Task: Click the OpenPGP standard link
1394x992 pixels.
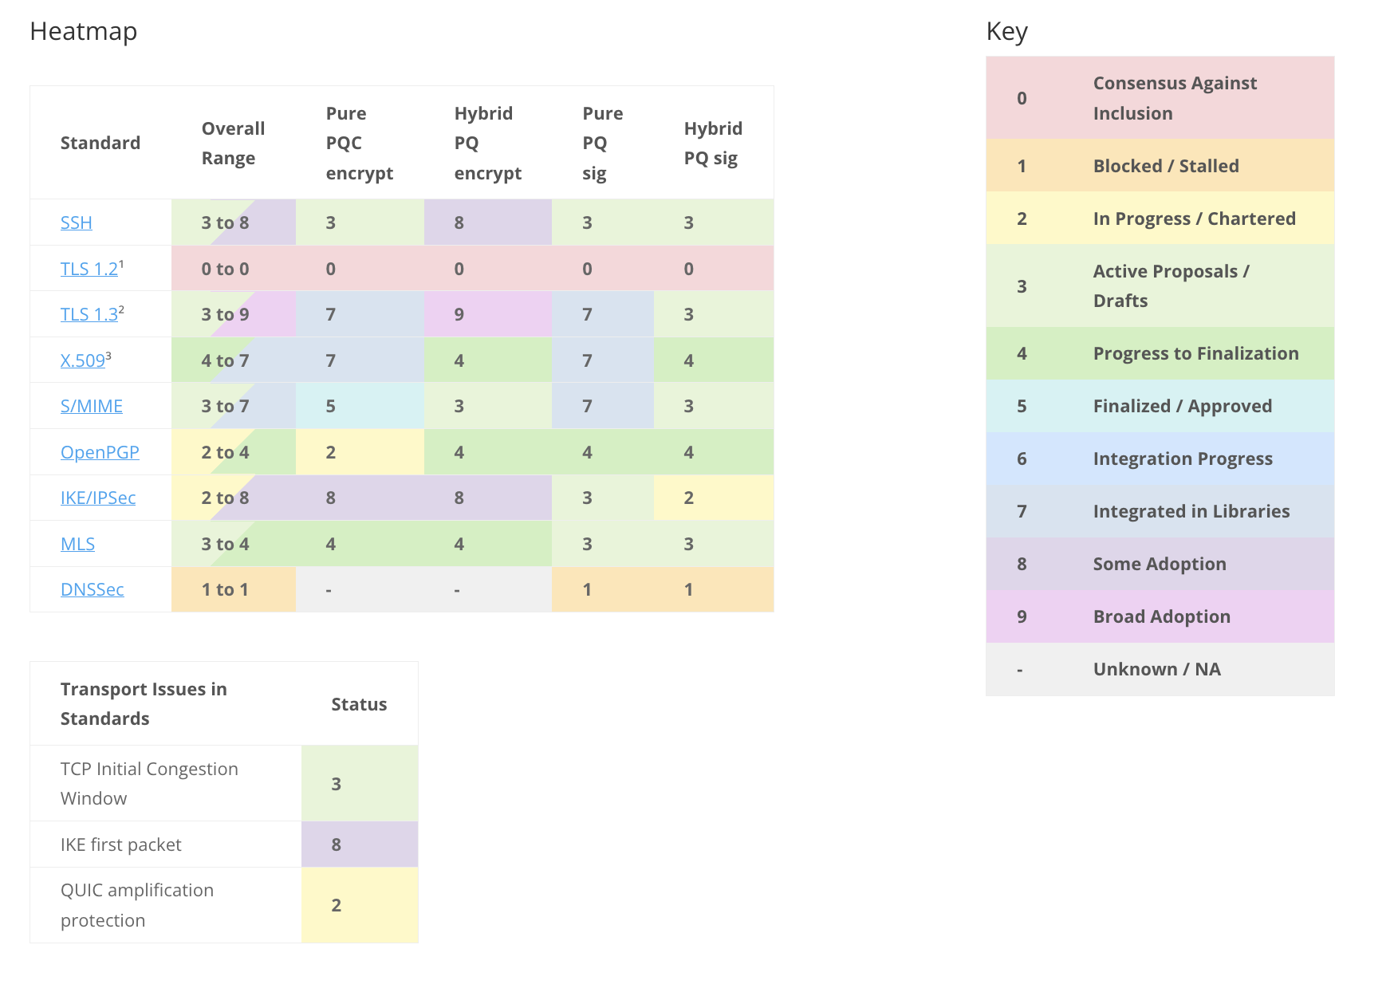Action: coord(100,452)
